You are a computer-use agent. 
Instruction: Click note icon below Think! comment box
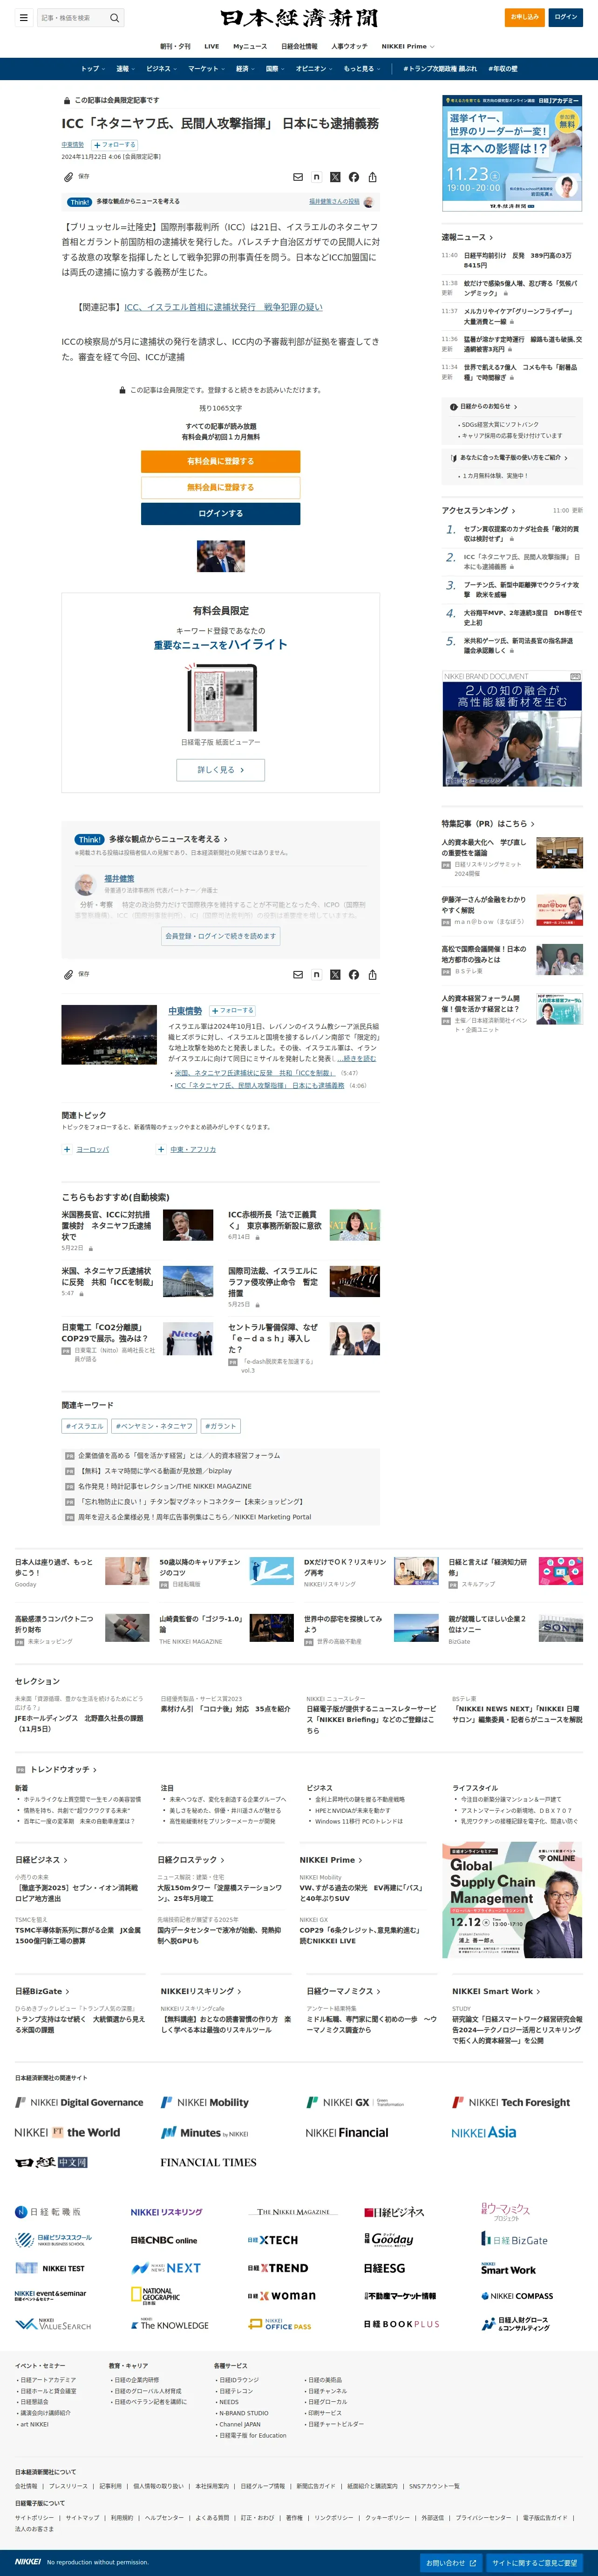pyautogui.click(x=316, y=974)
